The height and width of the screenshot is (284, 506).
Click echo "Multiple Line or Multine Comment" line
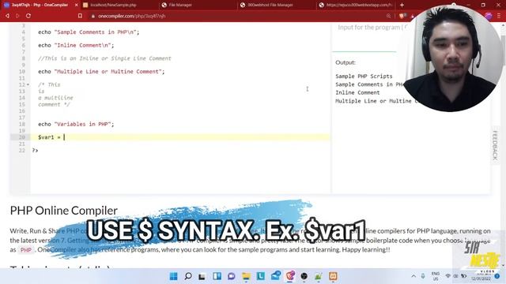pyautogui.click(x=101, y=72)
